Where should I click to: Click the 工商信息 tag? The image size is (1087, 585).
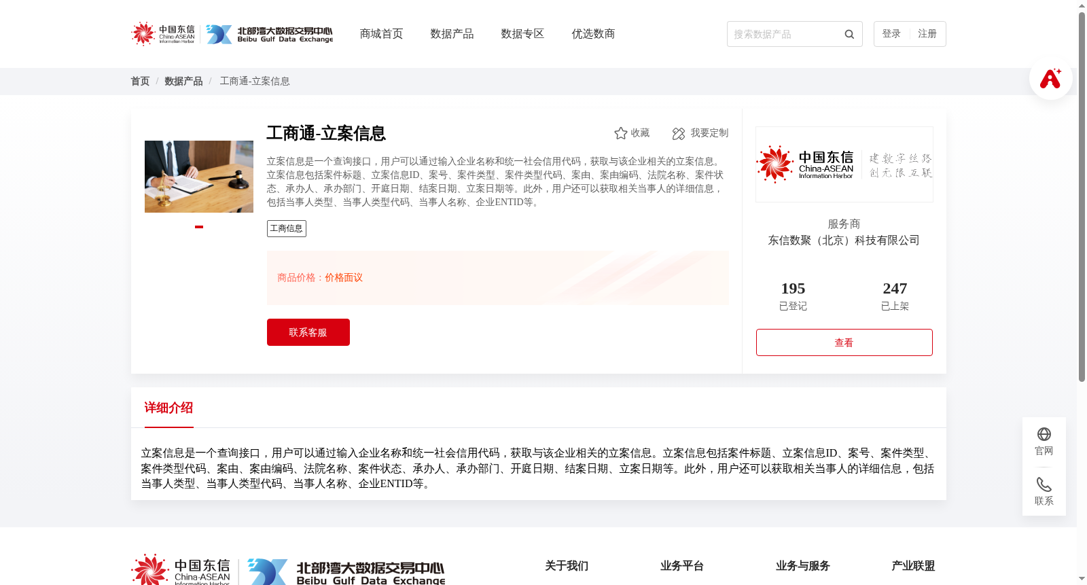coord(287,228)
